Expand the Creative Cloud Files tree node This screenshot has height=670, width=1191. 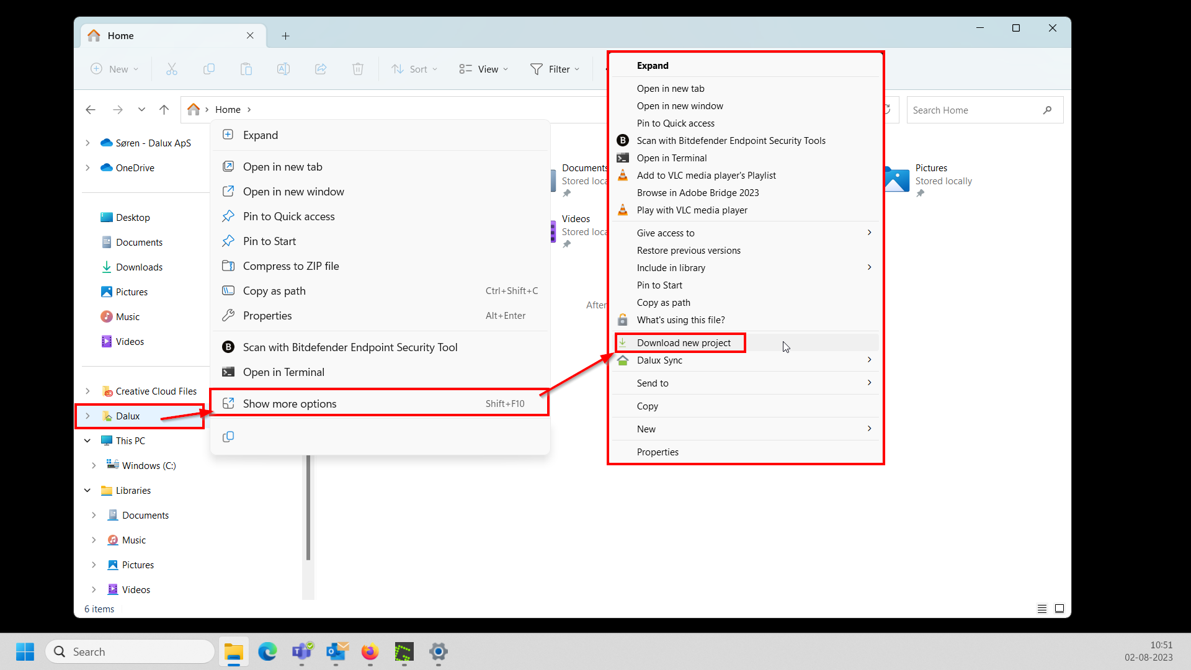pyautogui.click(x=87, y=391)
